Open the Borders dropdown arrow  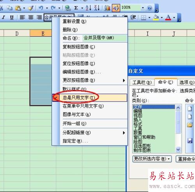pyautogui.click(x=149, y=18)
